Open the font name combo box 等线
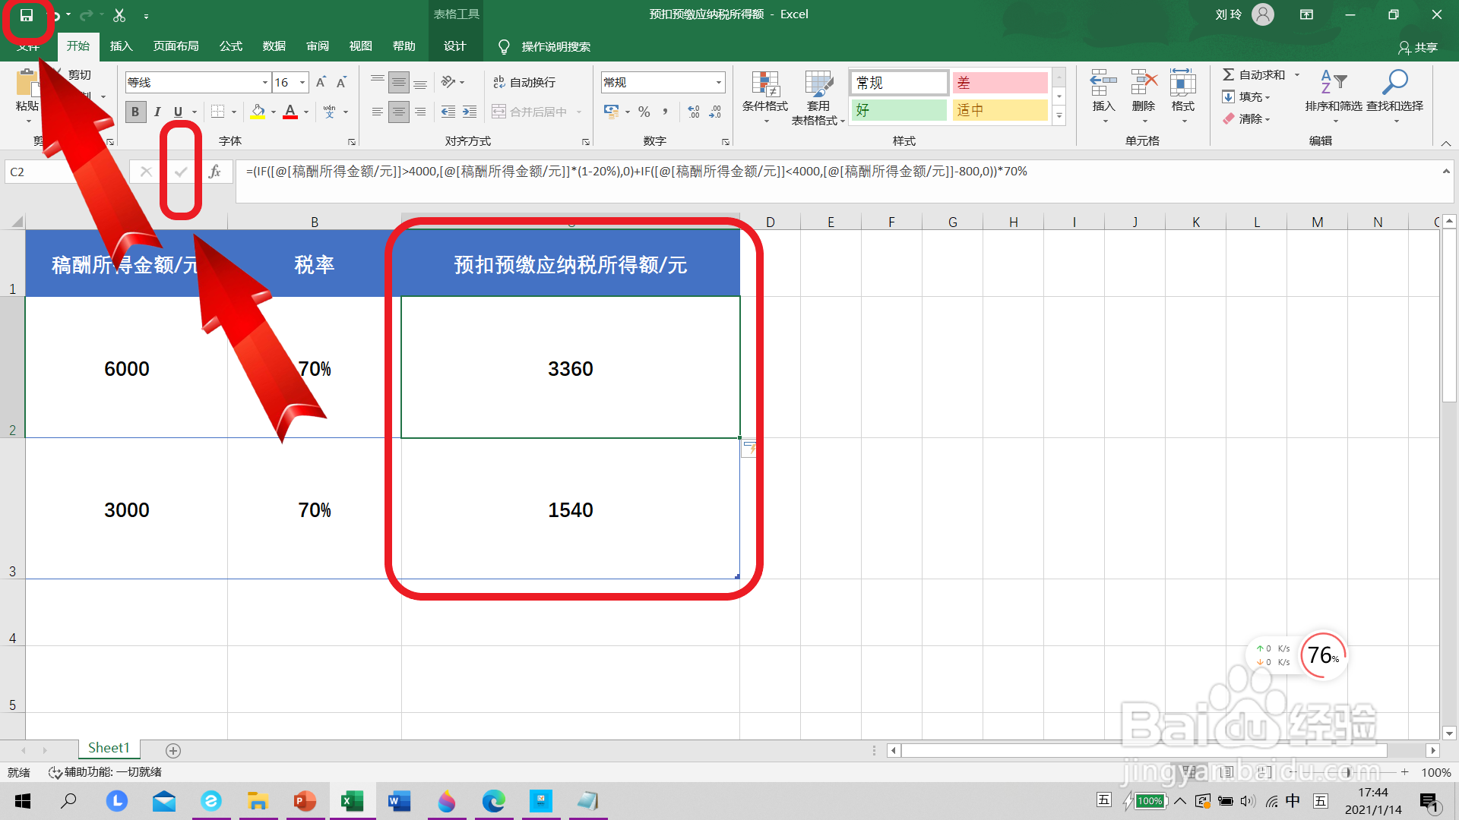 coord(198,82)
